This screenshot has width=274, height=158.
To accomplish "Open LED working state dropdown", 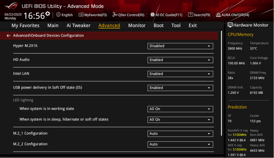I will coord(180,109).
